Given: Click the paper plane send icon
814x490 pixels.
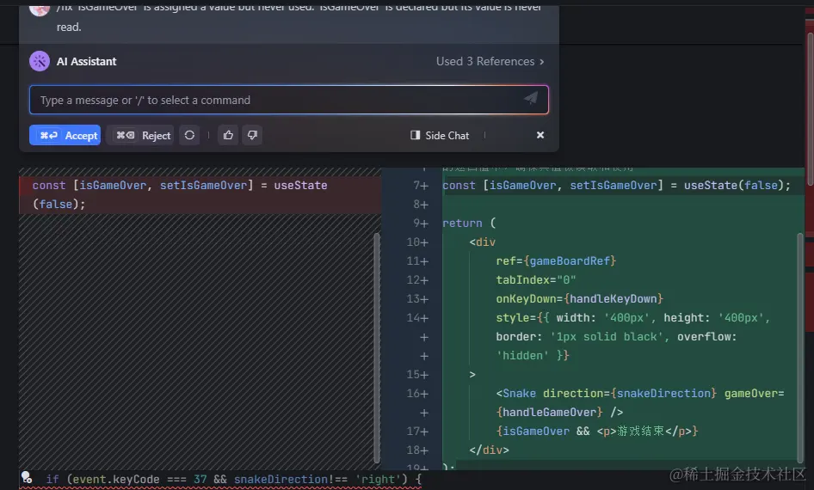Looking at the screenshot, I should tap(531, 99).
